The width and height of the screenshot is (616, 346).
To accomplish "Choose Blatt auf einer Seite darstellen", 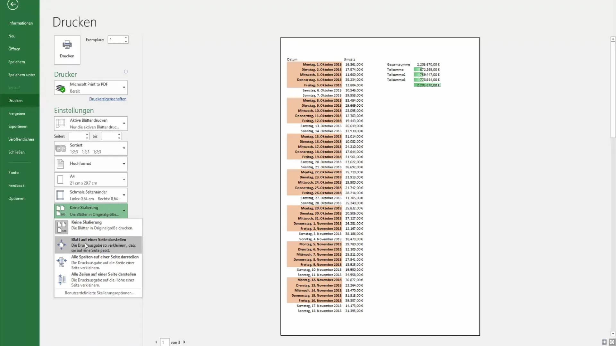I will [x=98, y=245].
